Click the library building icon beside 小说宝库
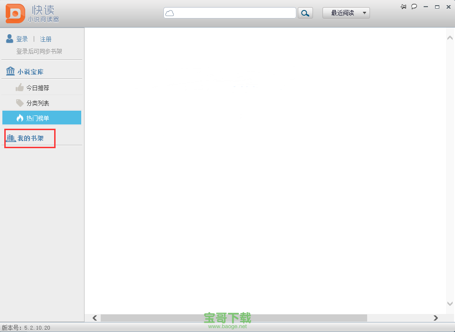This screenshot has height=332, width=455. [x=10, y=72]
